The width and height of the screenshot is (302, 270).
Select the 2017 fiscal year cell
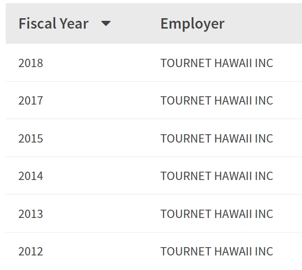point(31,100)
